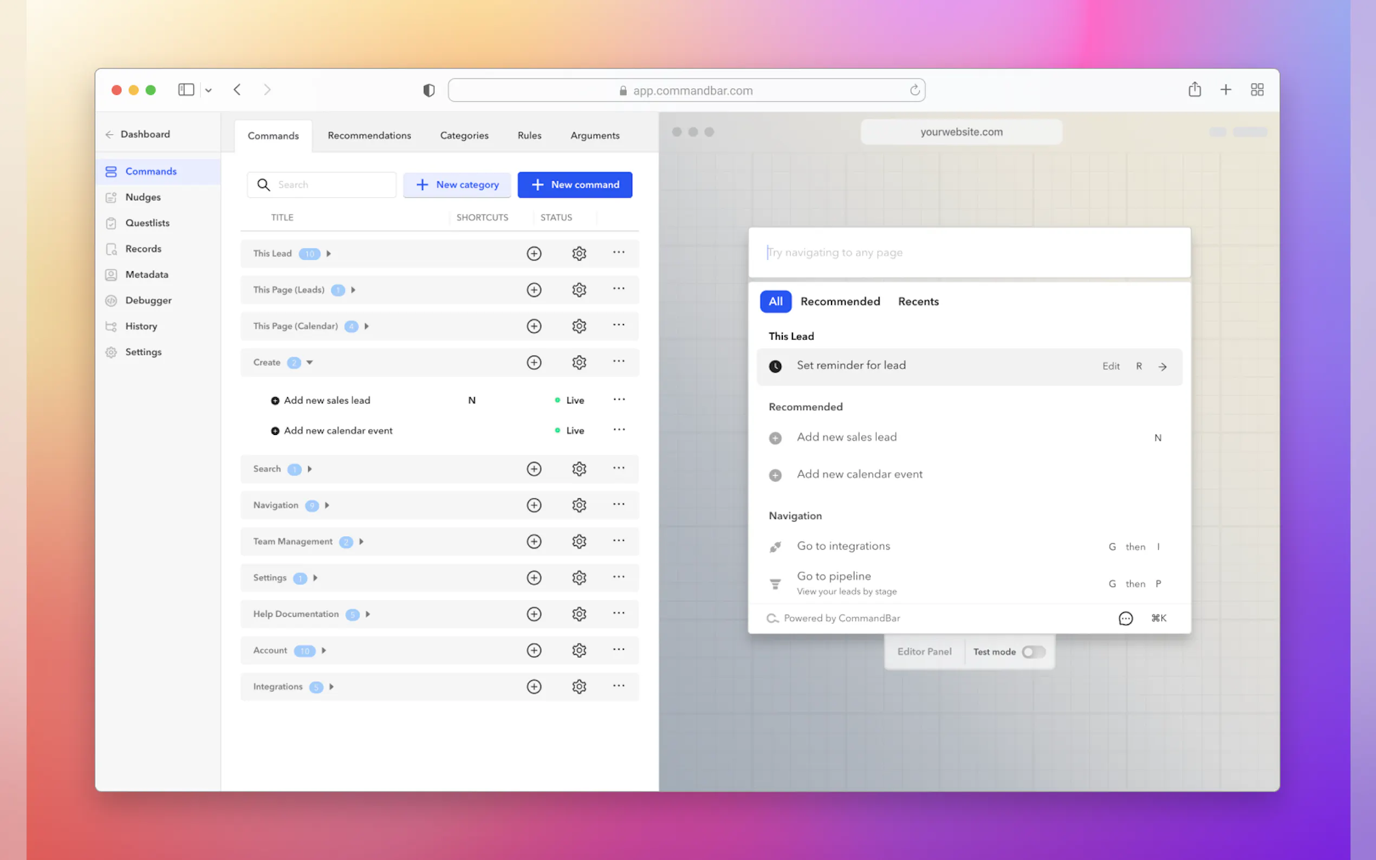Click the New command button
The image size is (1376, 860).
pyautogui.click(x=575, y=185)
